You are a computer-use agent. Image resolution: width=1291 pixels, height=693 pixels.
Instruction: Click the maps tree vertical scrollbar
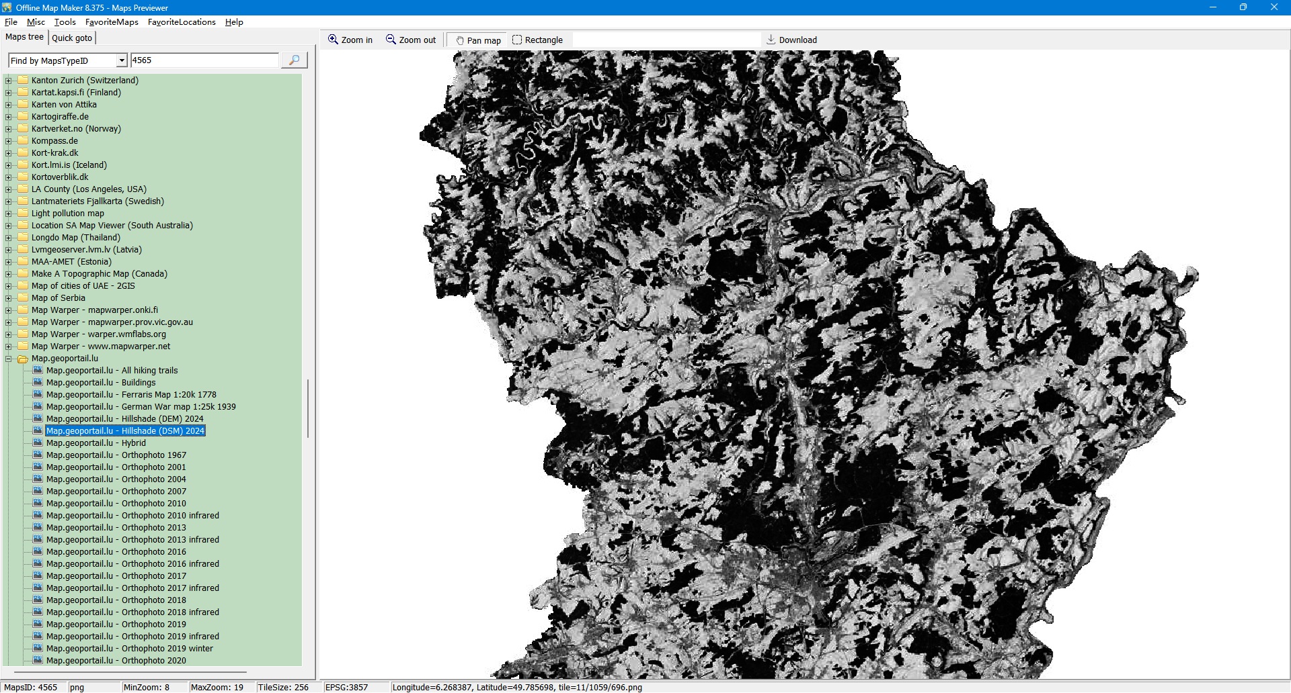(x=308, y=408)
